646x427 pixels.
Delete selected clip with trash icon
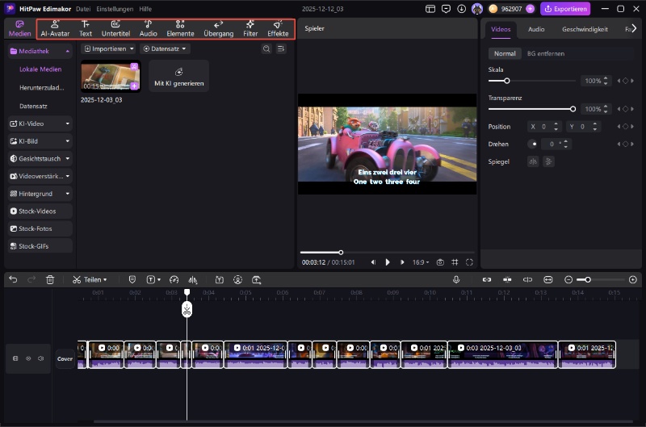click(50, 279)
